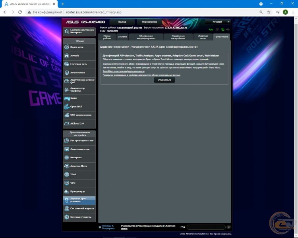
Task: Open Administration (Администрирование) sidebar item
Action: click(x=79, y=200)
